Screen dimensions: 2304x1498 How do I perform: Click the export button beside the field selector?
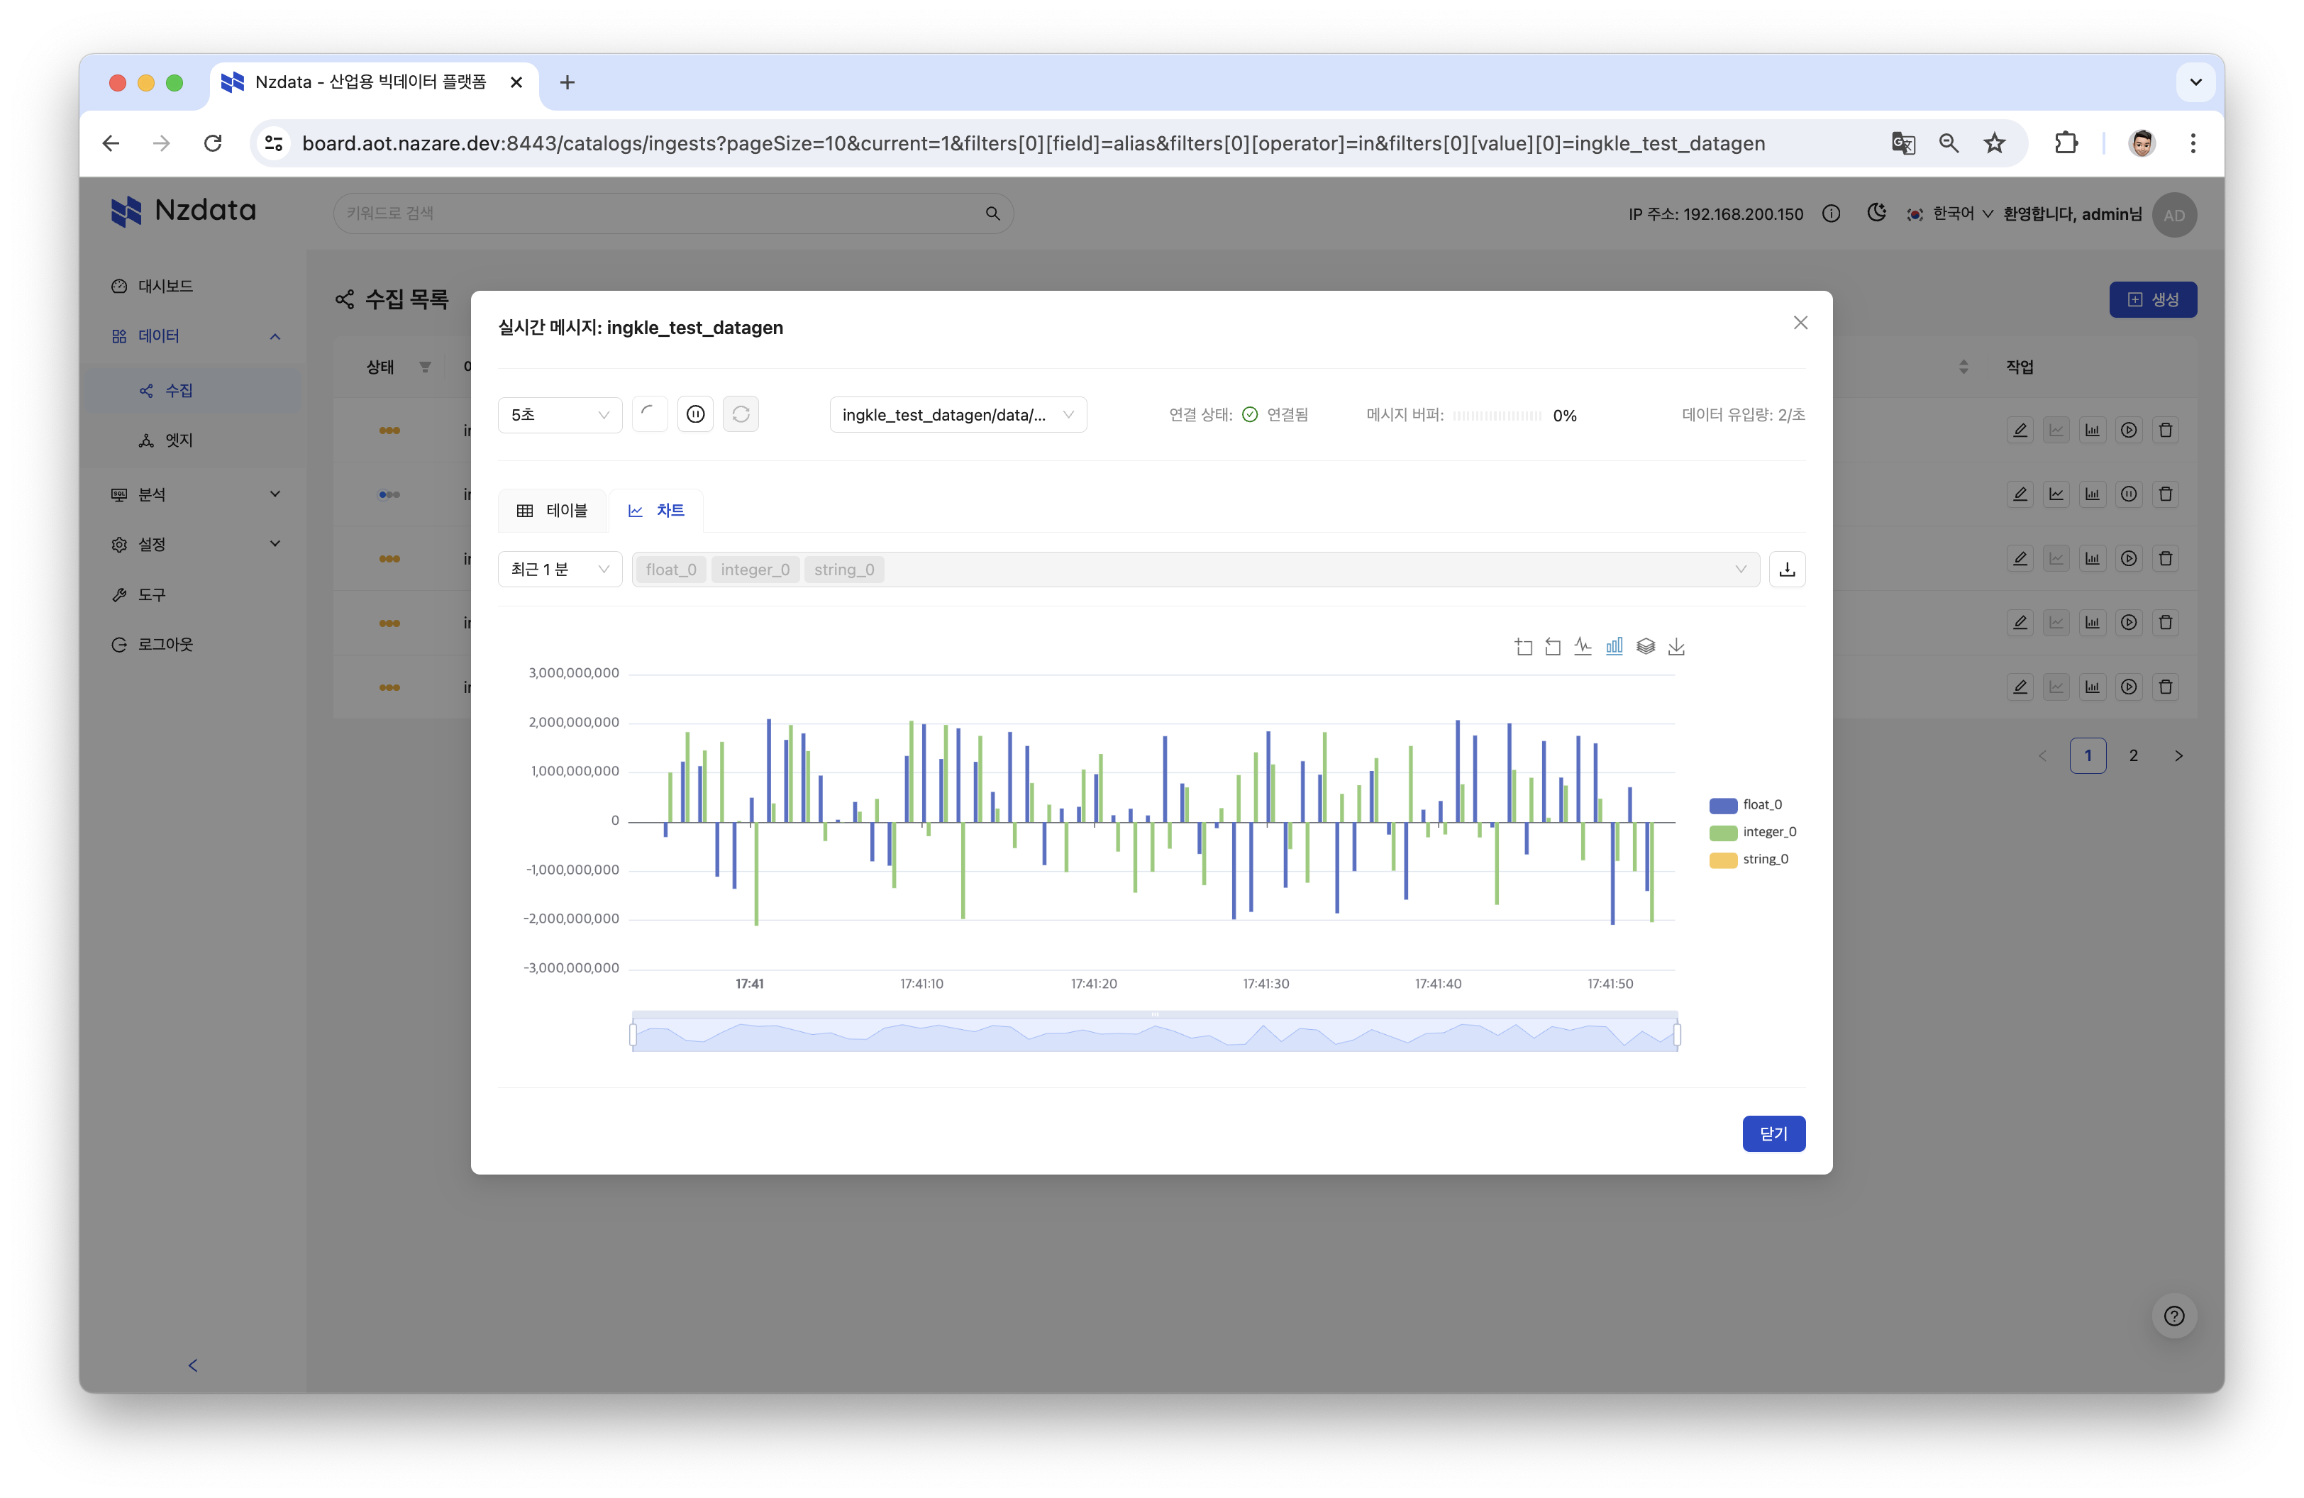(x=1787, y=569)
